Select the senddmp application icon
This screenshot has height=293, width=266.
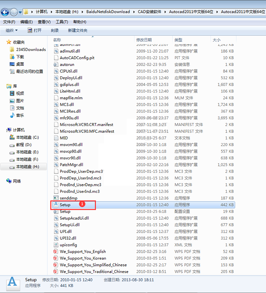(56, 198)
